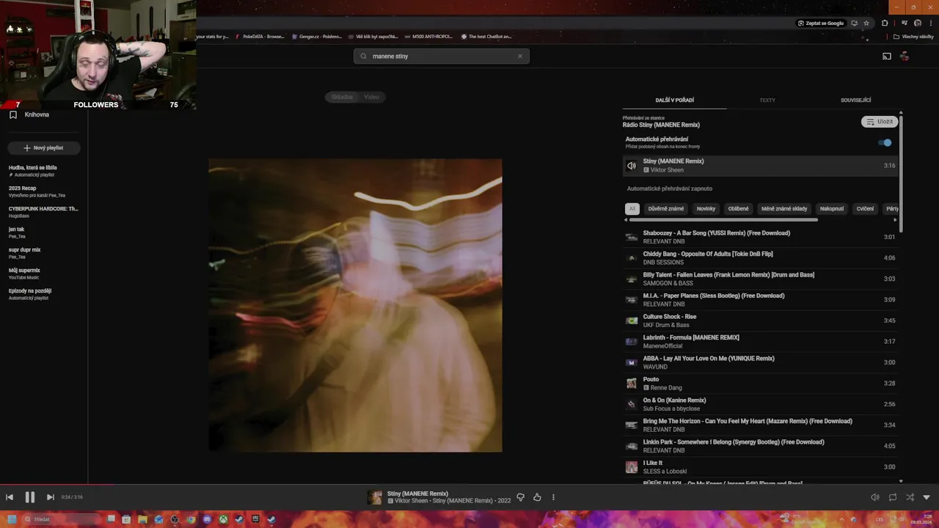This screenshot has width=939, height=528.
Task: Open the Všechny záložky bookmarks folder
Action: pyautogui.click(x=913, y=37)
